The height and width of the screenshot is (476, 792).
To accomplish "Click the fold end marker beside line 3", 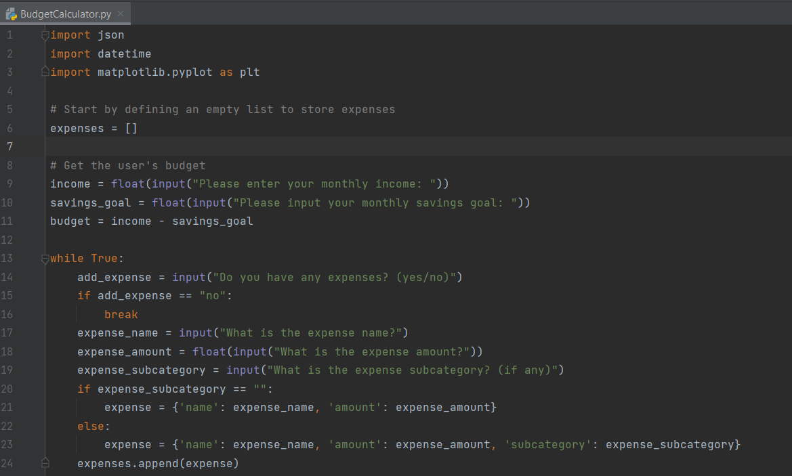I will pos(45,72).
